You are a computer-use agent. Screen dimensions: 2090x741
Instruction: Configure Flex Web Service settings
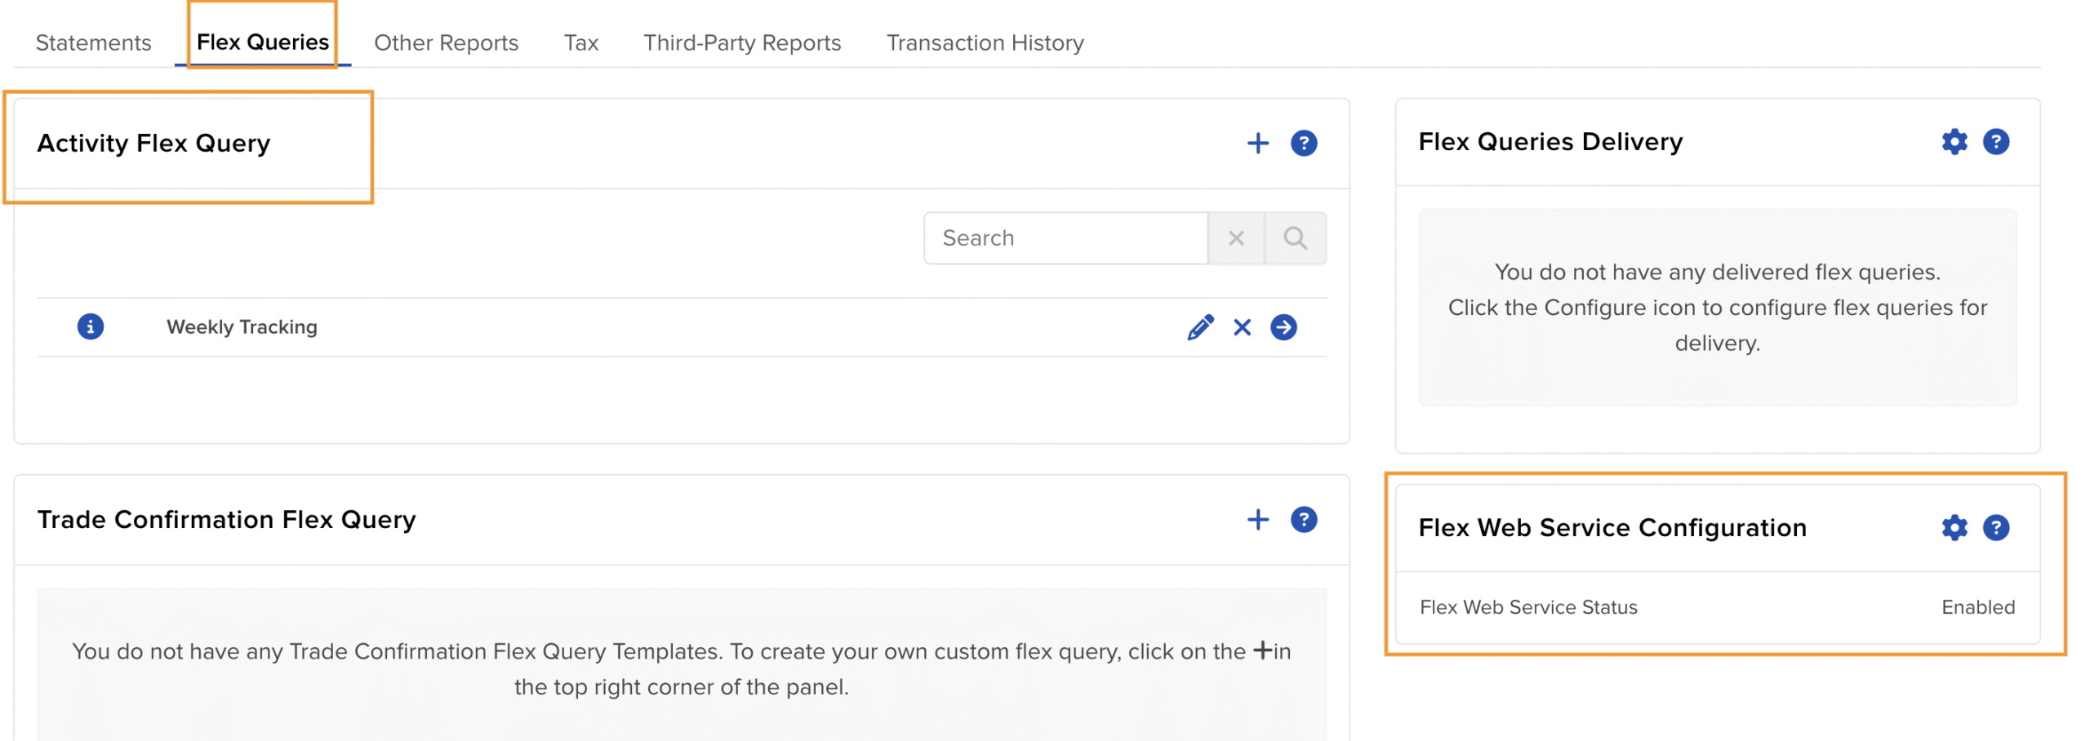click(1954, 528)
